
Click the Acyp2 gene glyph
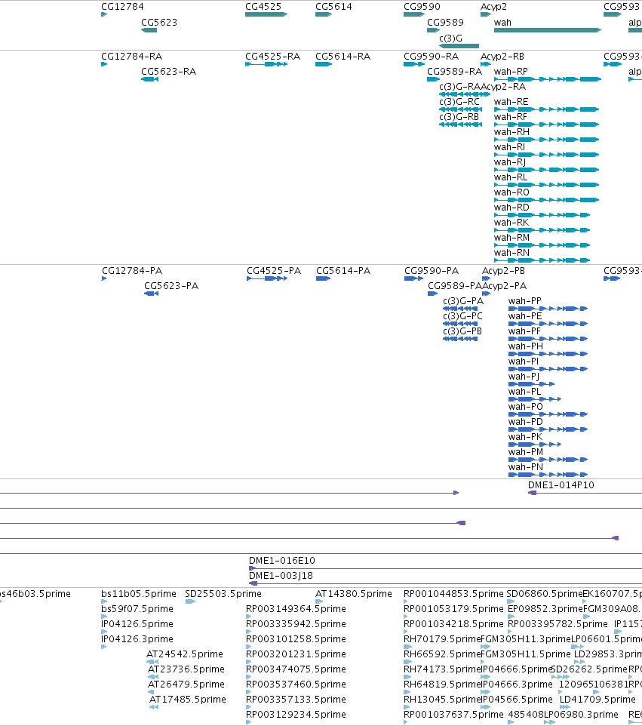pos(486,14)
